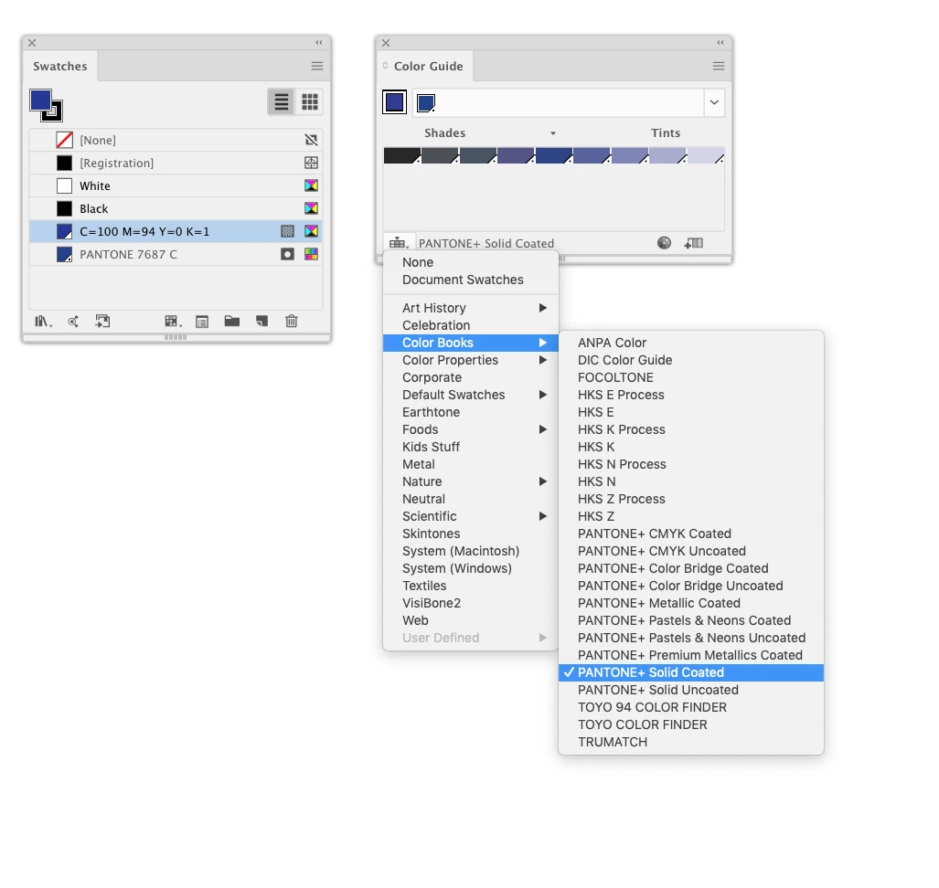
Task: Click the Stroke color box in Swatches
Action: point(55,113)
